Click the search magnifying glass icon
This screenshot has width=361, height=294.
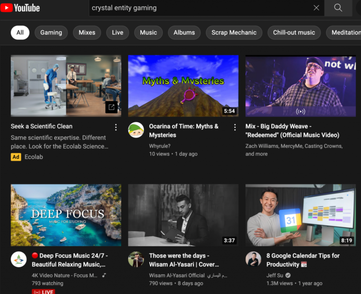338,8
